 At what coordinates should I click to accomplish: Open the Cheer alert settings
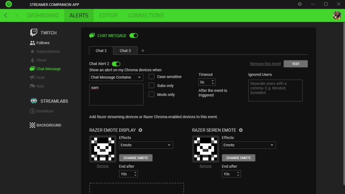(41, 60)
